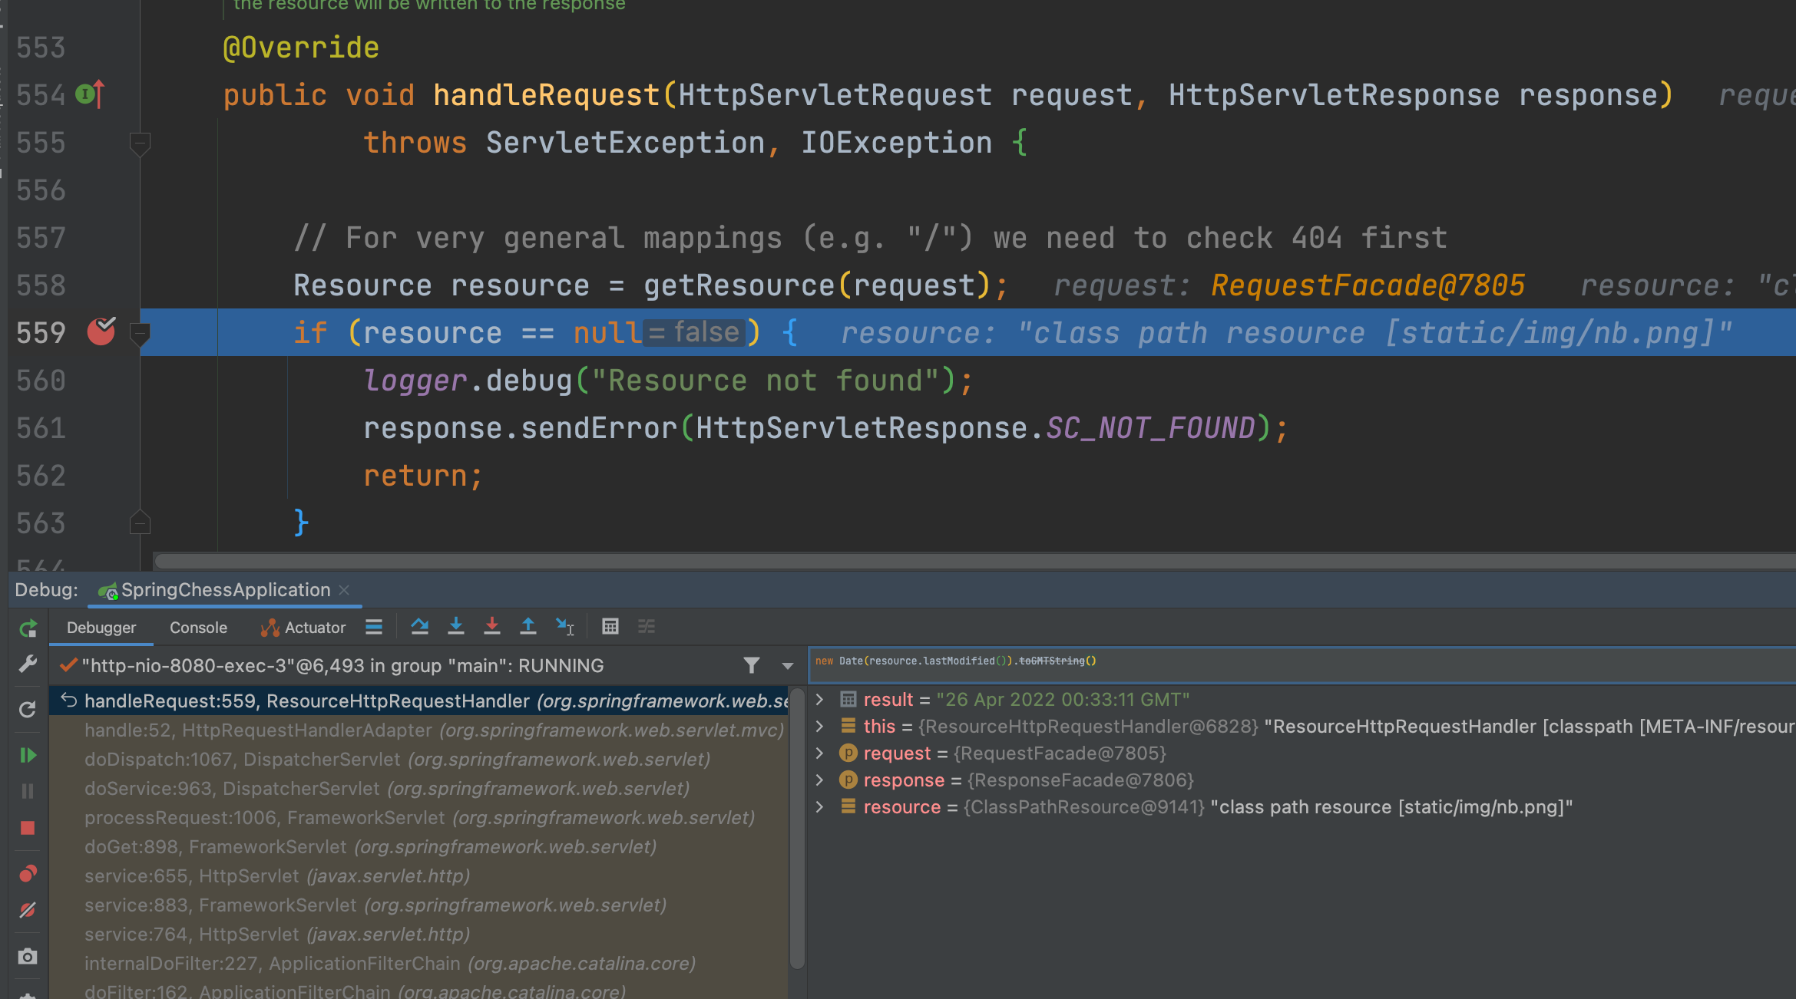Image resolution: width=1796 pixels, height=999 pixels.
Task: Click the Step Over debugger icon
Action: tap(419, 627)
